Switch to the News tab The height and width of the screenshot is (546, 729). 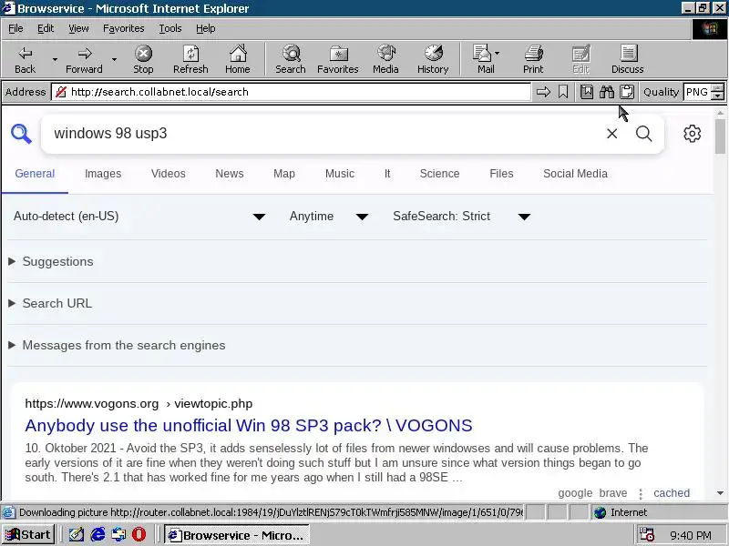230,174
